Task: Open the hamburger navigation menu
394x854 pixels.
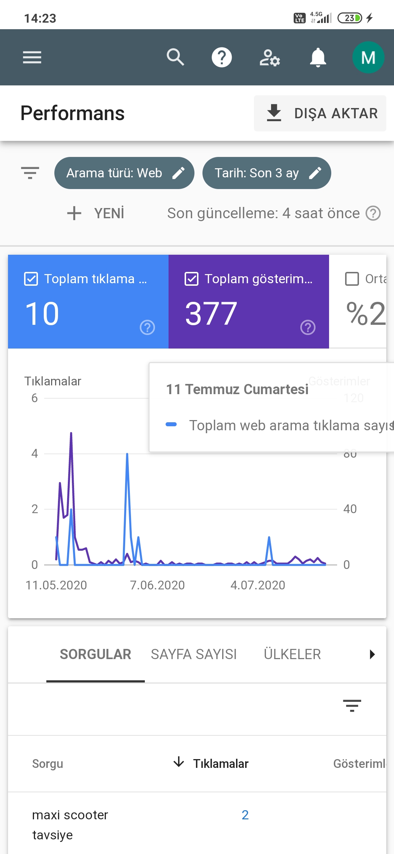Action: [32, 57]
